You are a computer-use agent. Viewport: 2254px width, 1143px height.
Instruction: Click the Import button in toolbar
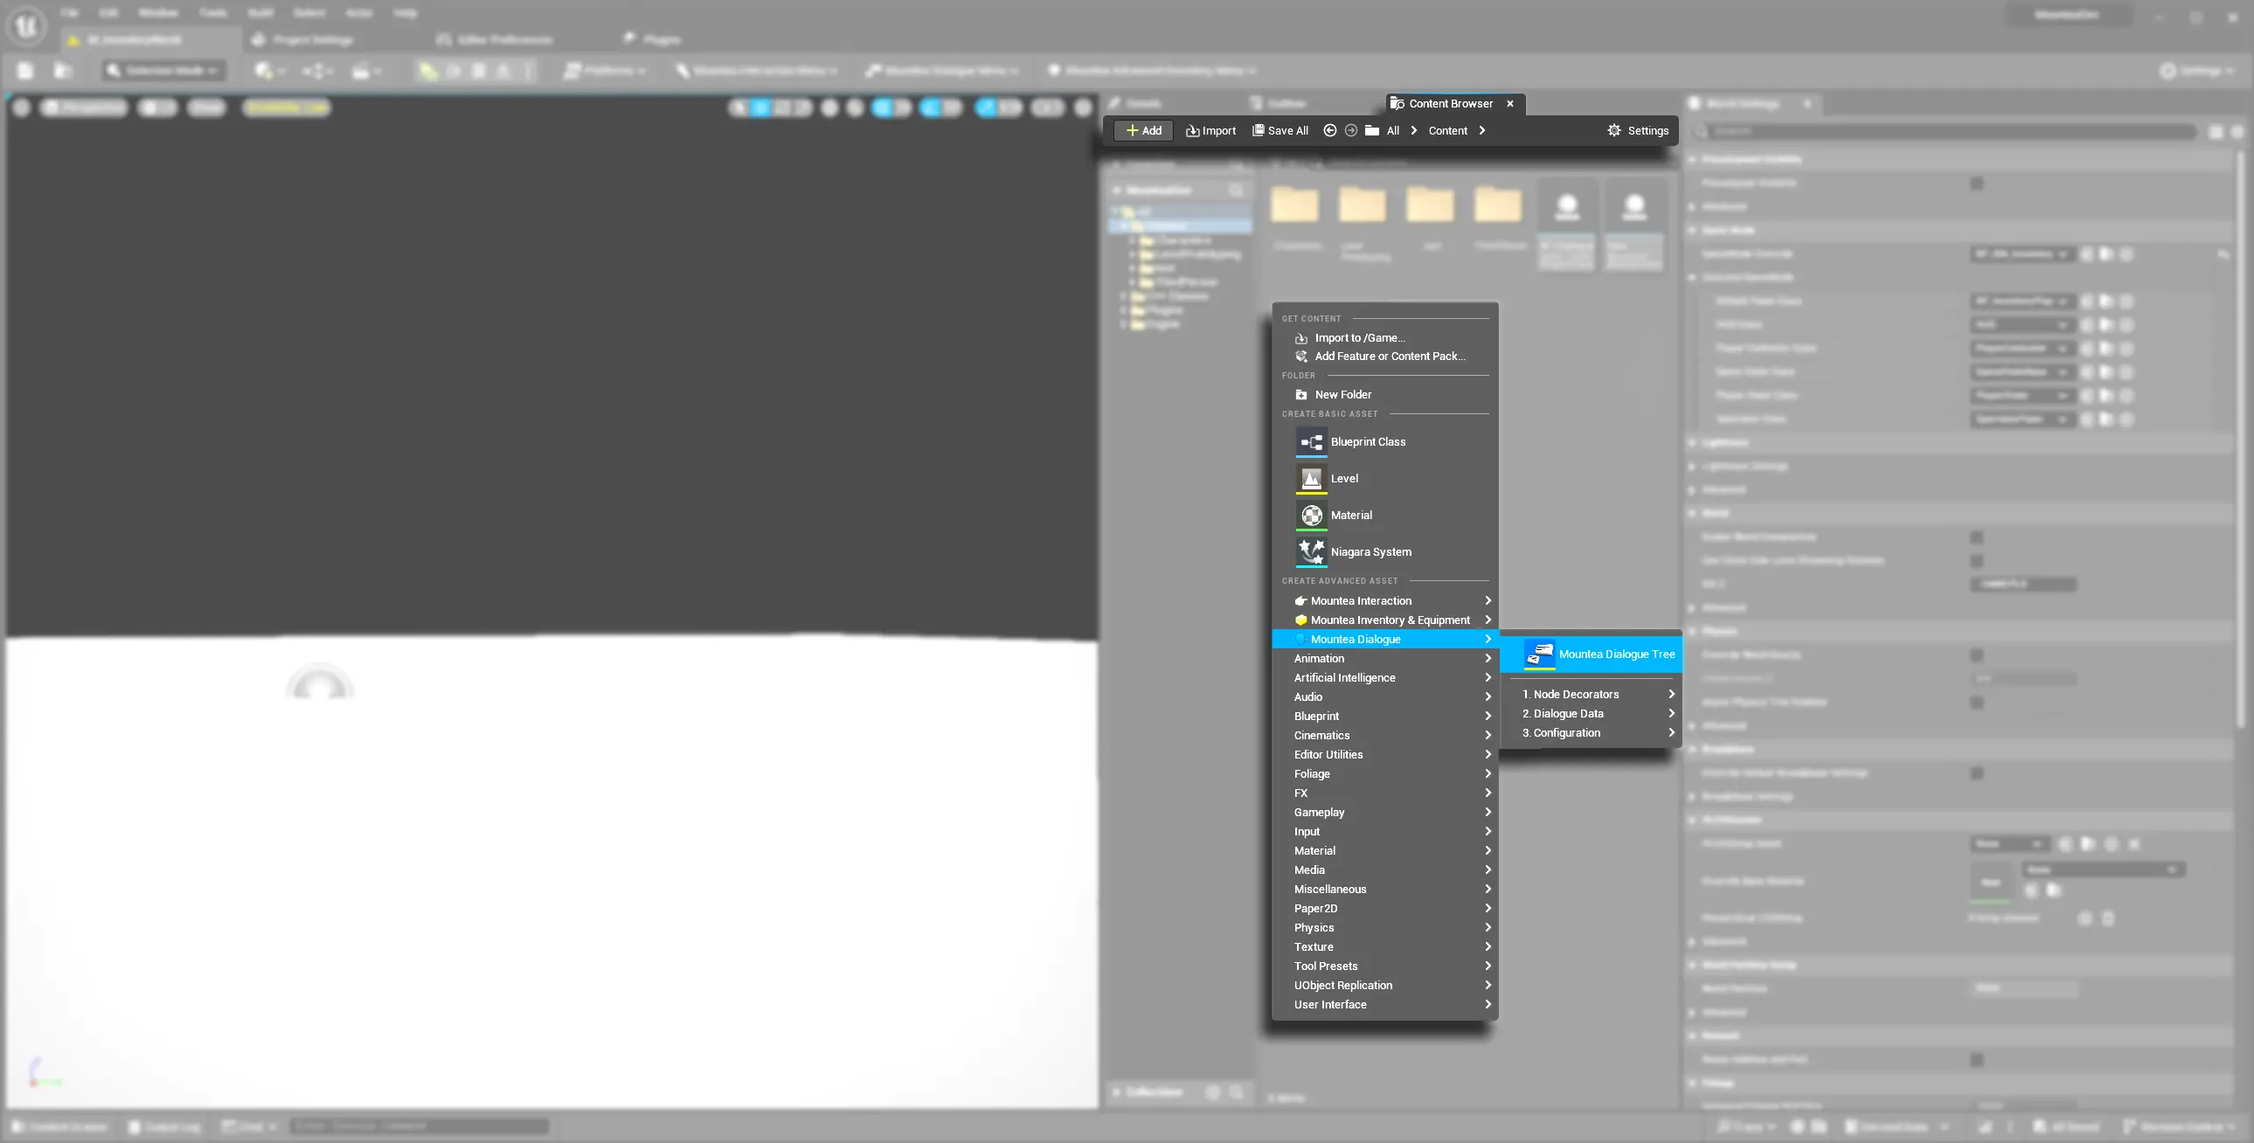pyautogui.click(x=1210, y=130)
